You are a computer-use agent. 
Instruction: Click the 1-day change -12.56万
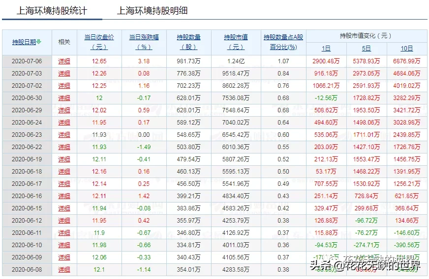326,98
